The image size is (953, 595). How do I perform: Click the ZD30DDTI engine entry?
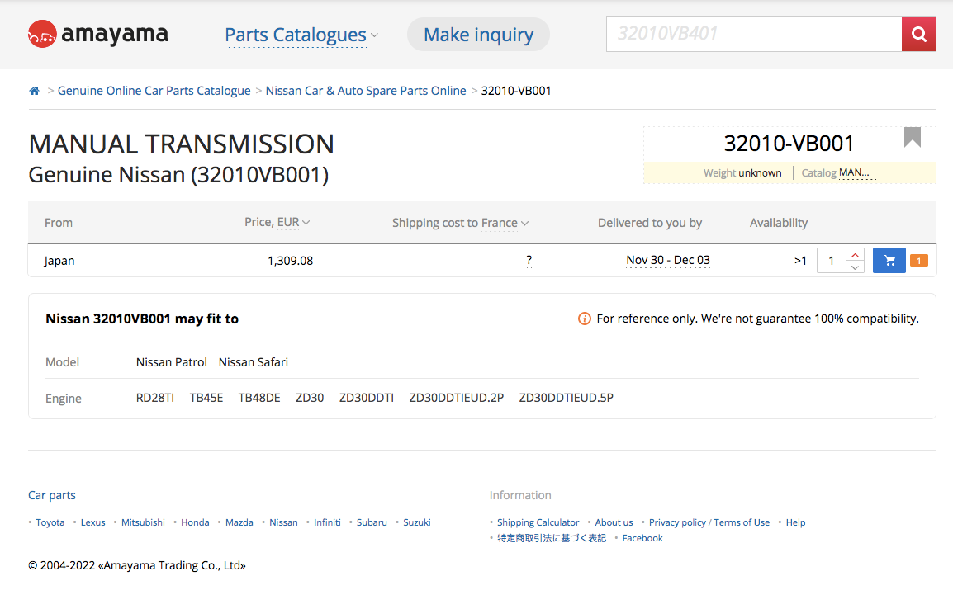point(367,399)
